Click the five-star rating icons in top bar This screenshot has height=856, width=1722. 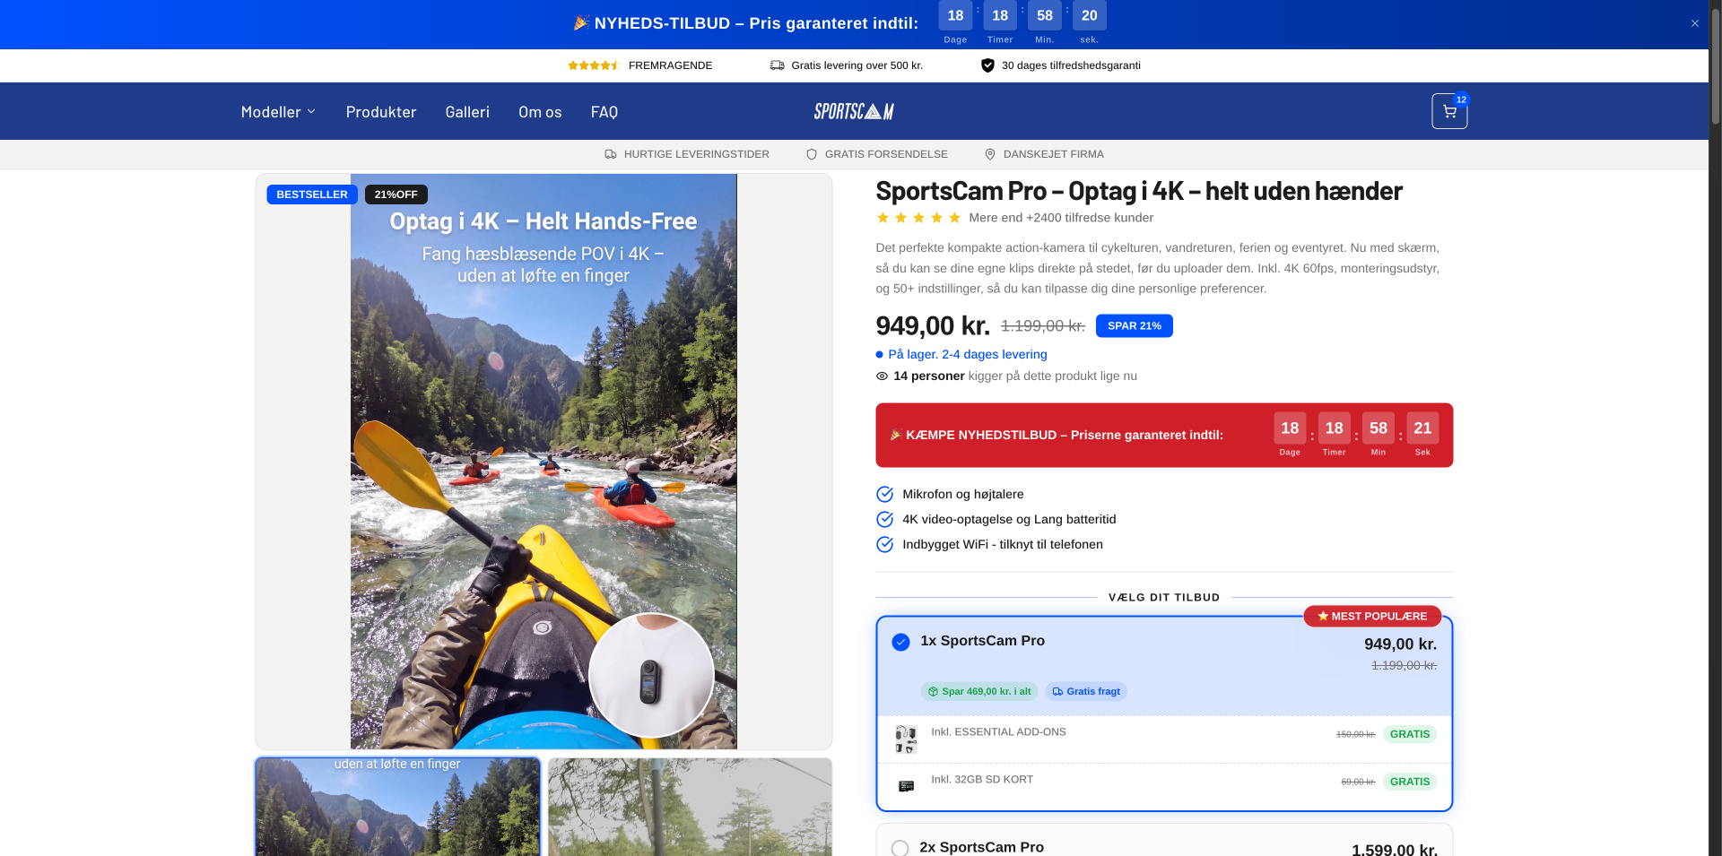pyautogui.click(x=593, y=65)
